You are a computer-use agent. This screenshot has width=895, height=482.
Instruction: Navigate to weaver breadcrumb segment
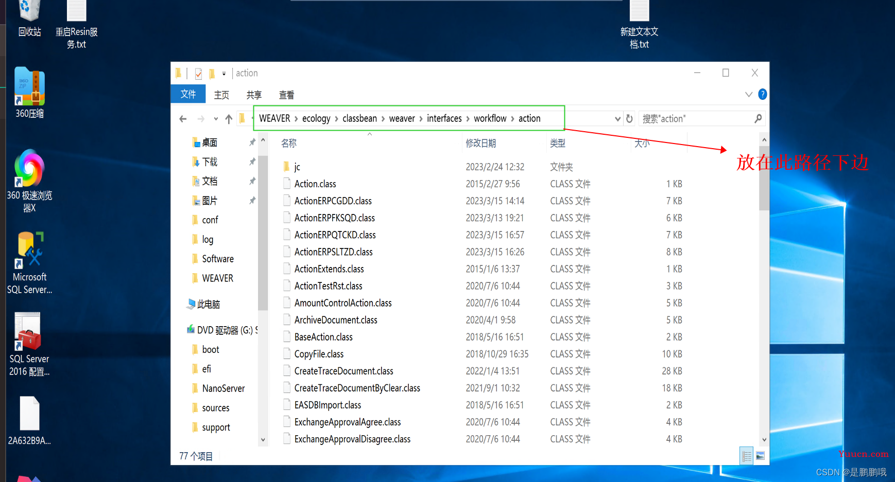402,118
